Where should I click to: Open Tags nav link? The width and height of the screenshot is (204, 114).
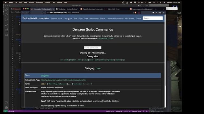75,18
